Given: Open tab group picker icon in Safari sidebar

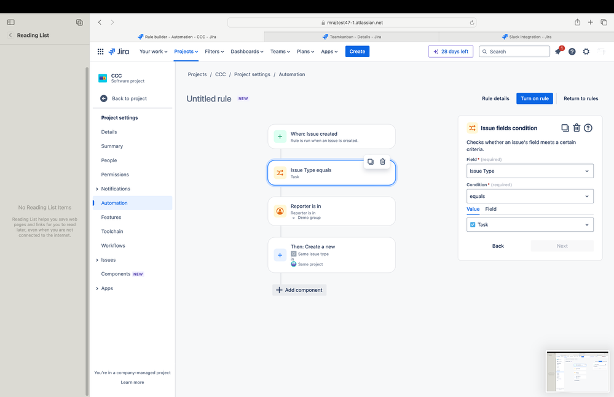Looking at the screenshot, I should [x=79, y=22].
